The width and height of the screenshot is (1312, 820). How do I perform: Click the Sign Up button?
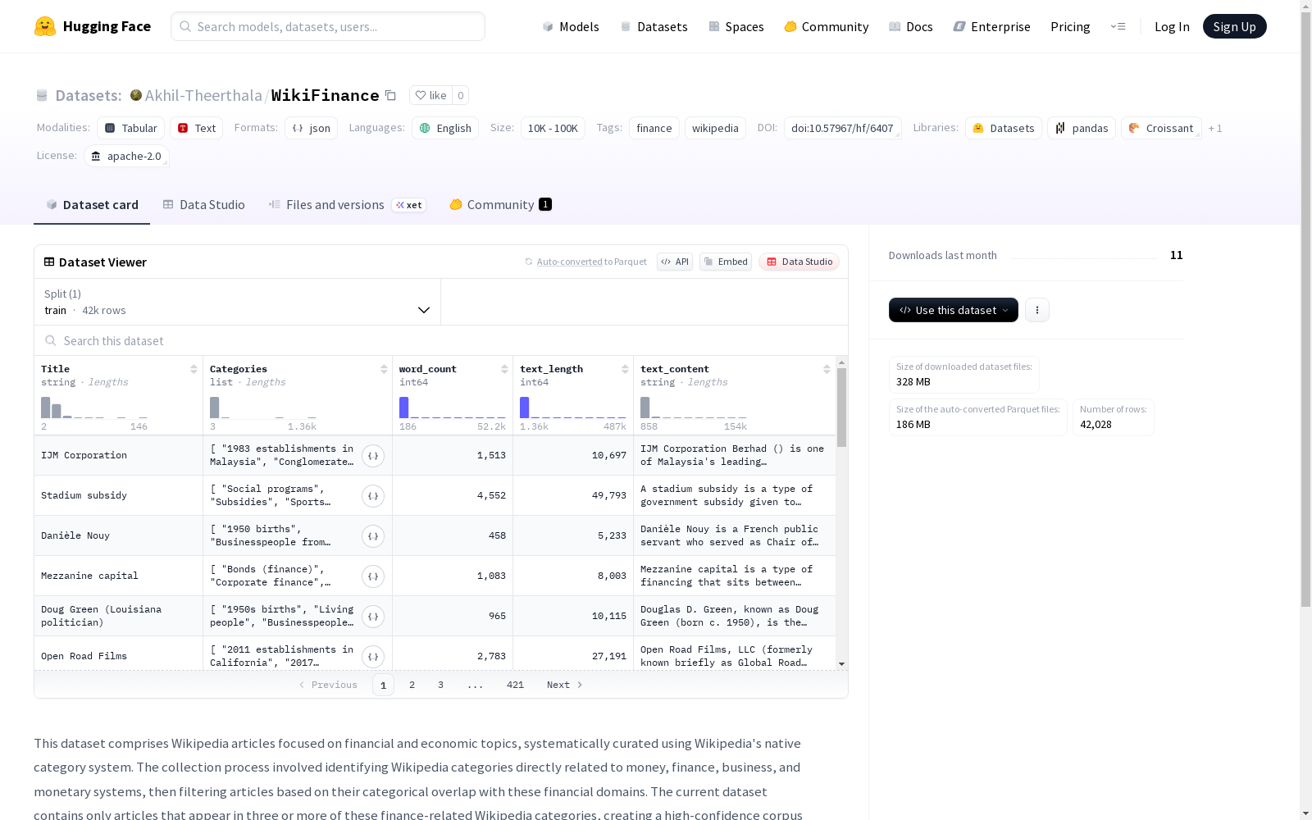(1234, 26)
